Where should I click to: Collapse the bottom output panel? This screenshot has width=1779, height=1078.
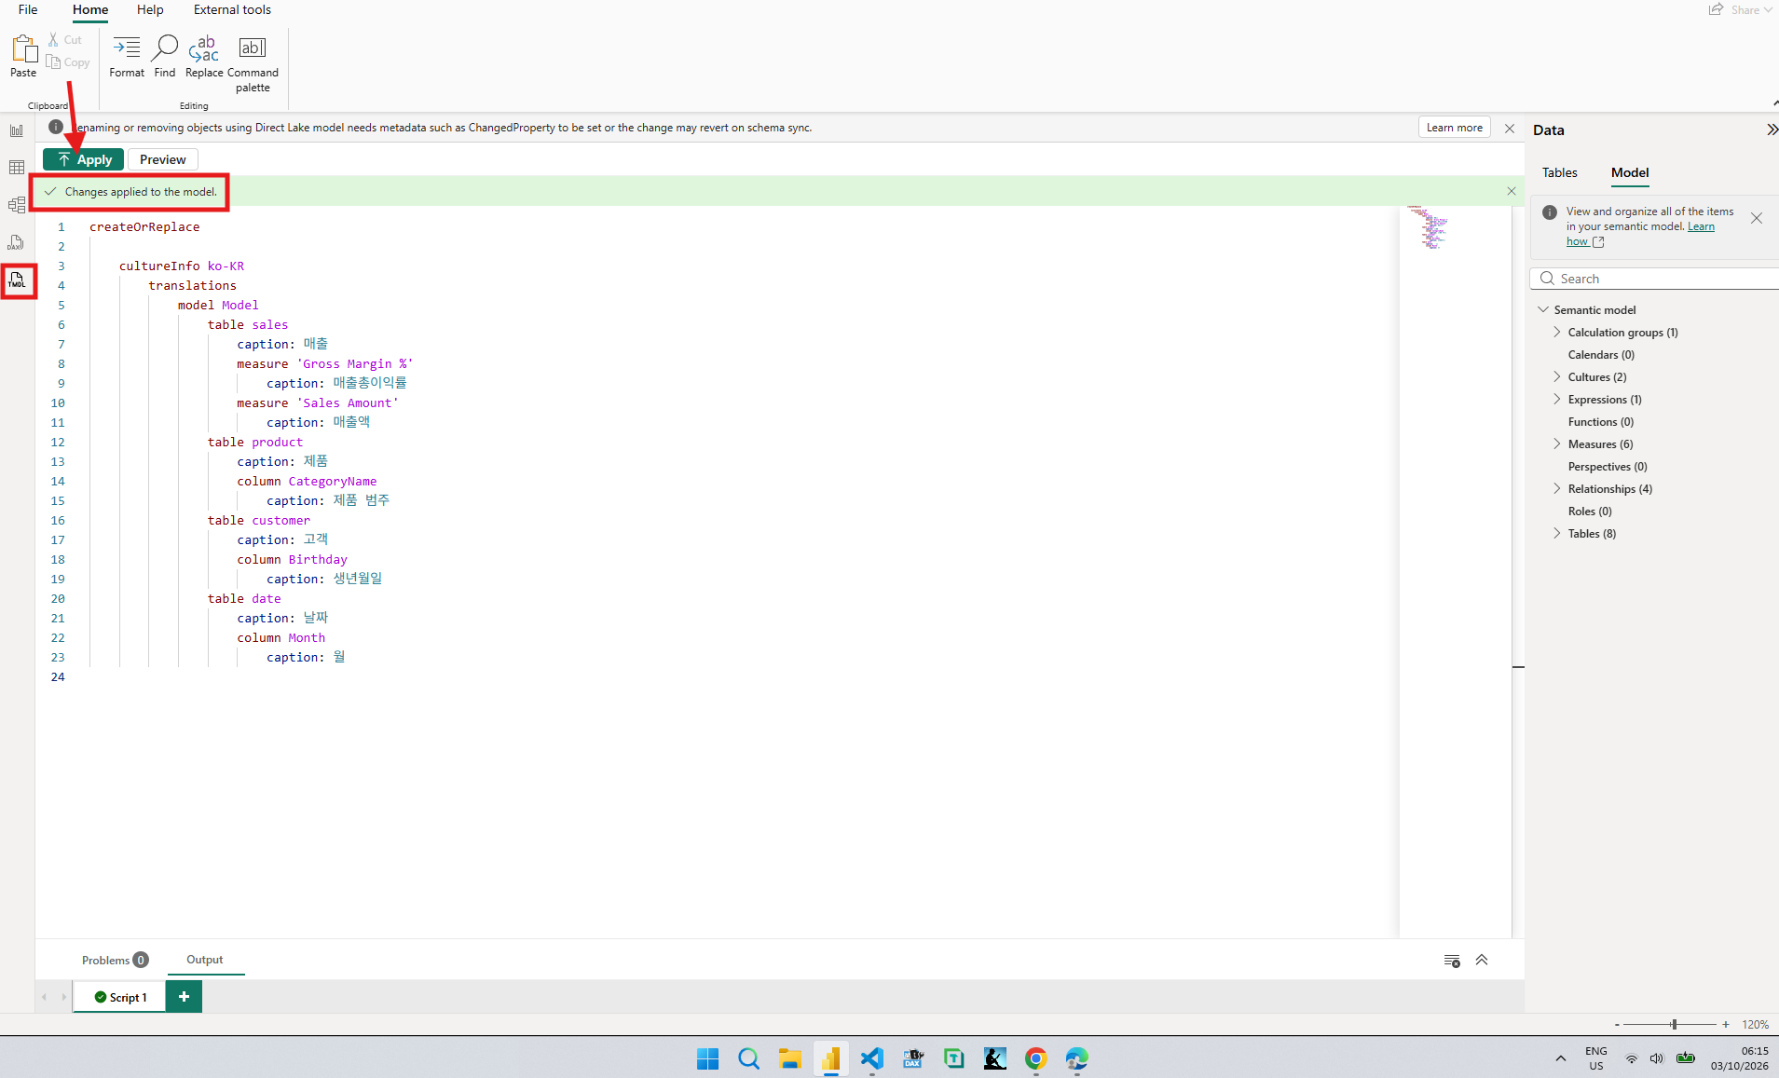coord(1482,961)
